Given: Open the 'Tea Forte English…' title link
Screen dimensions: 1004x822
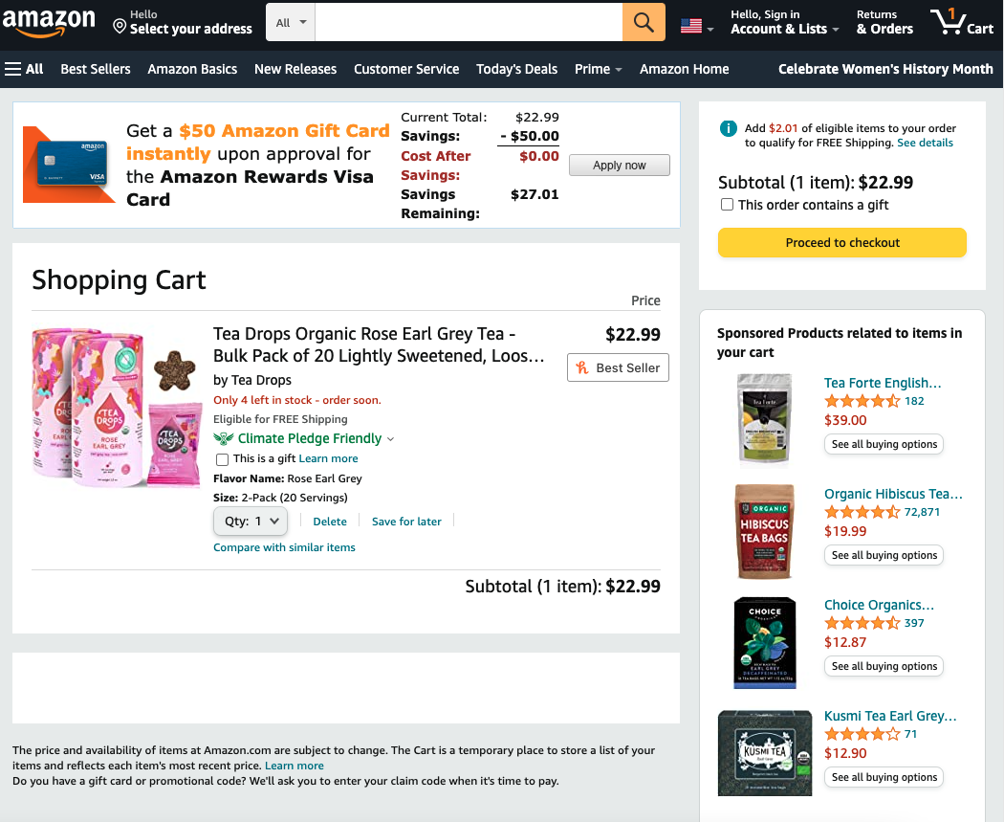Looking at the screenshot, I should pyautogui.click(x=883, y=383).
